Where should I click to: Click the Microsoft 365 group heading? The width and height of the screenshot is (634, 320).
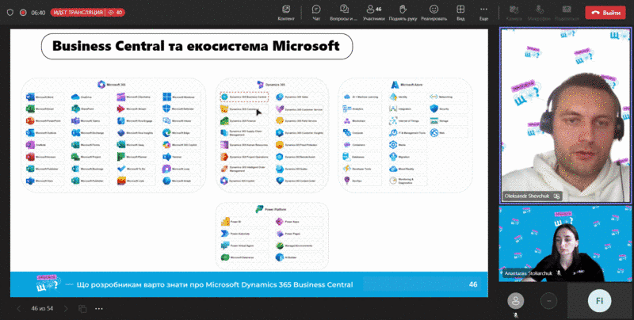coord(112,85)
